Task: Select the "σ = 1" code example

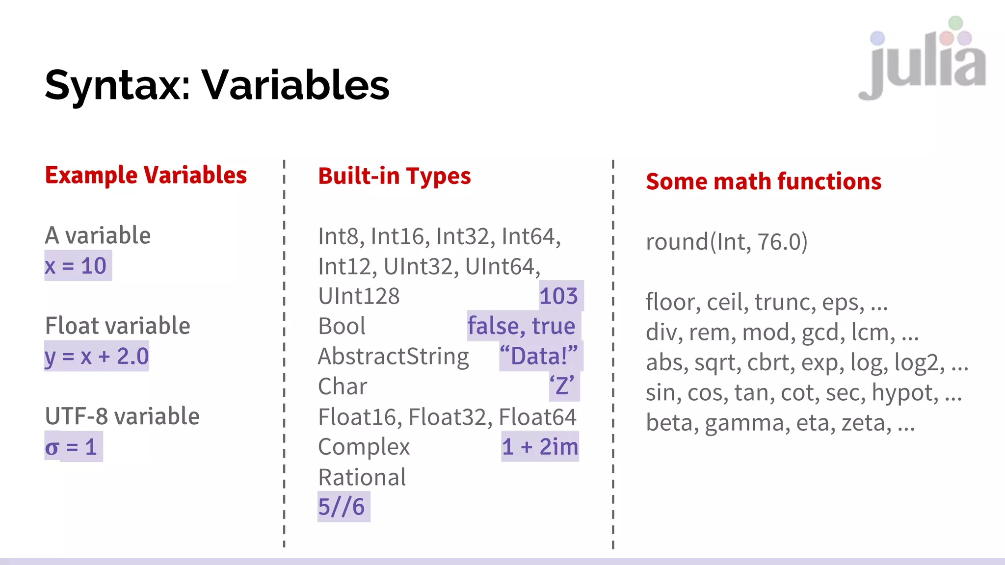Action: point(73,447)
